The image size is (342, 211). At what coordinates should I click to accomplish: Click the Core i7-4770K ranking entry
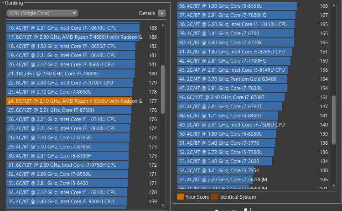click(x=236, y=42)
